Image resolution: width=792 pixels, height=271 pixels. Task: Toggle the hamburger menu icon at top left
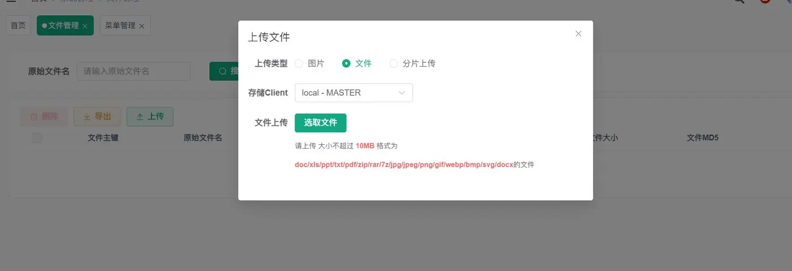tap(11, 2)
